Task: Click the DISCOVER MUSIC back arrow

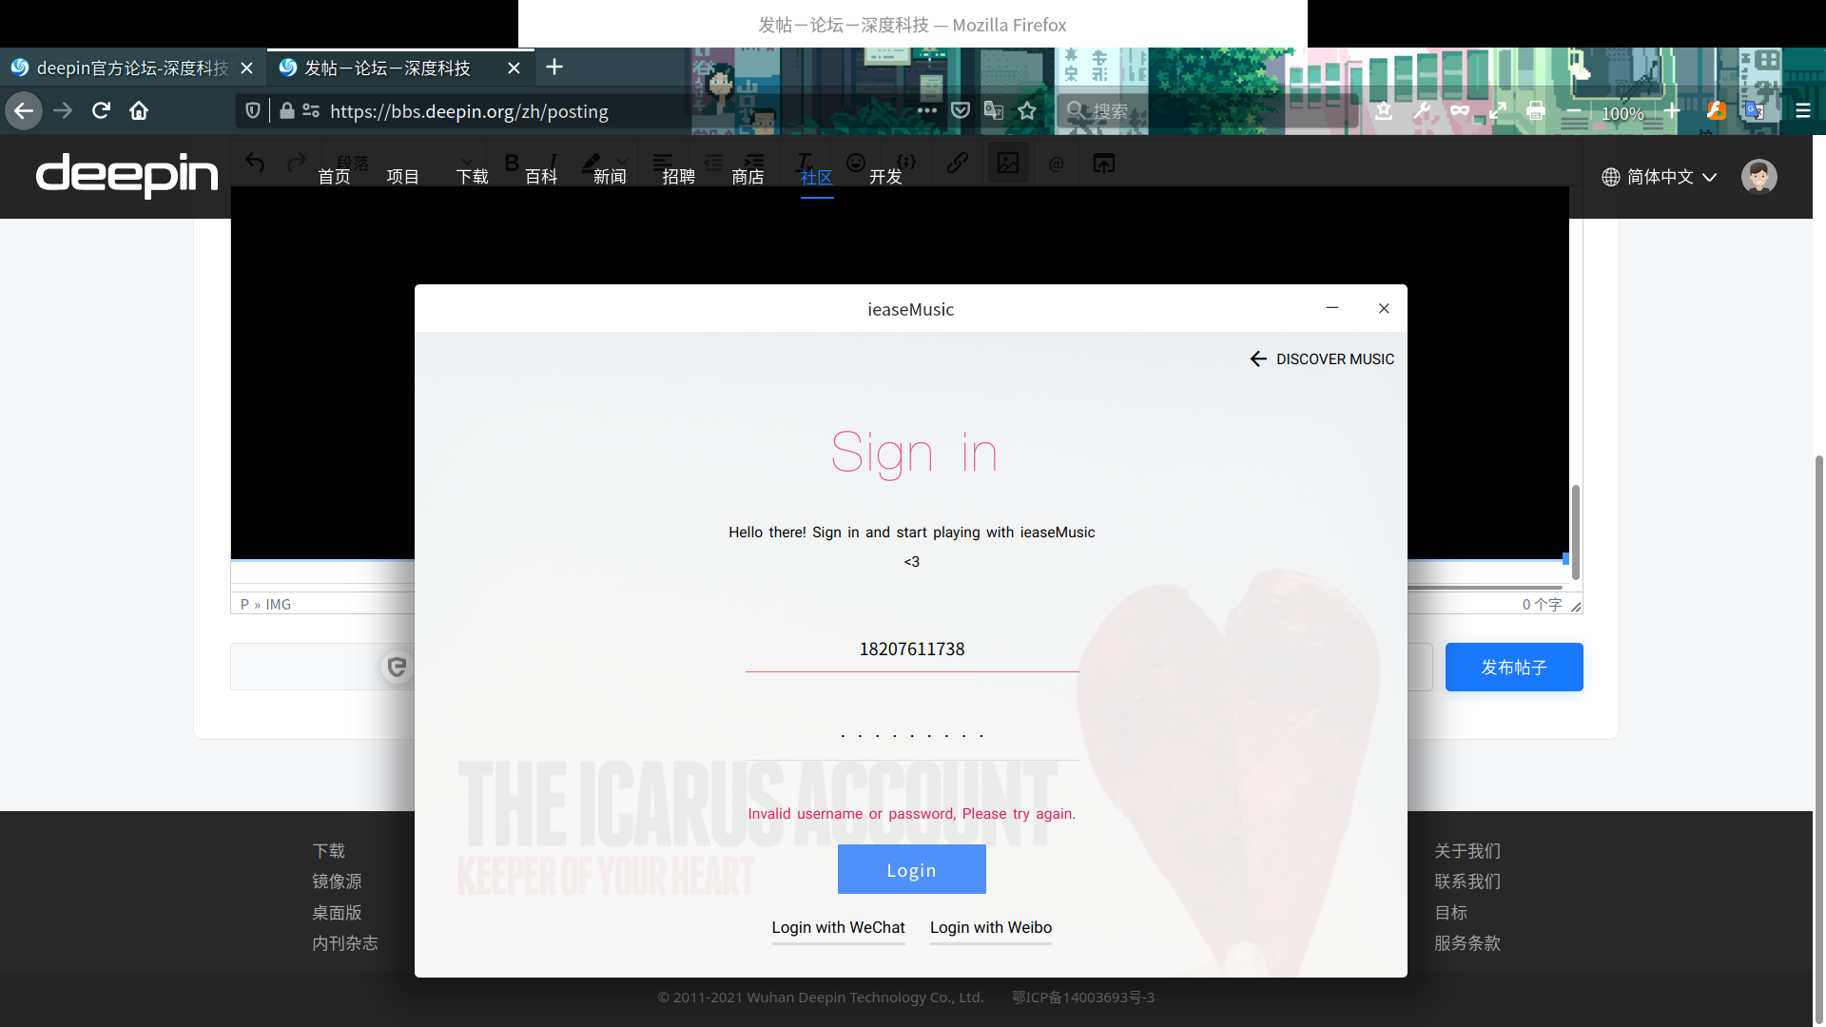Action: pos(1258,358)
